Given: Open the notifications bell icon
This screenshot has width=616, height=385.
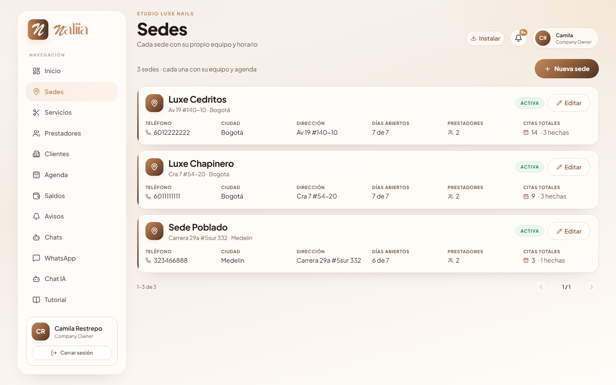Looking at the screenshot, I should tap(518, 38).
